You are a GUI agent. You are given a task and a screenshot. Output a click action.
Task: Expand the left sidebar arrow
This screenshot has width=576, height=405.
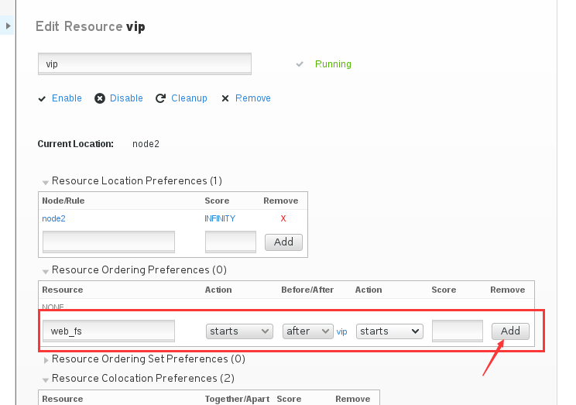[8, 26]
